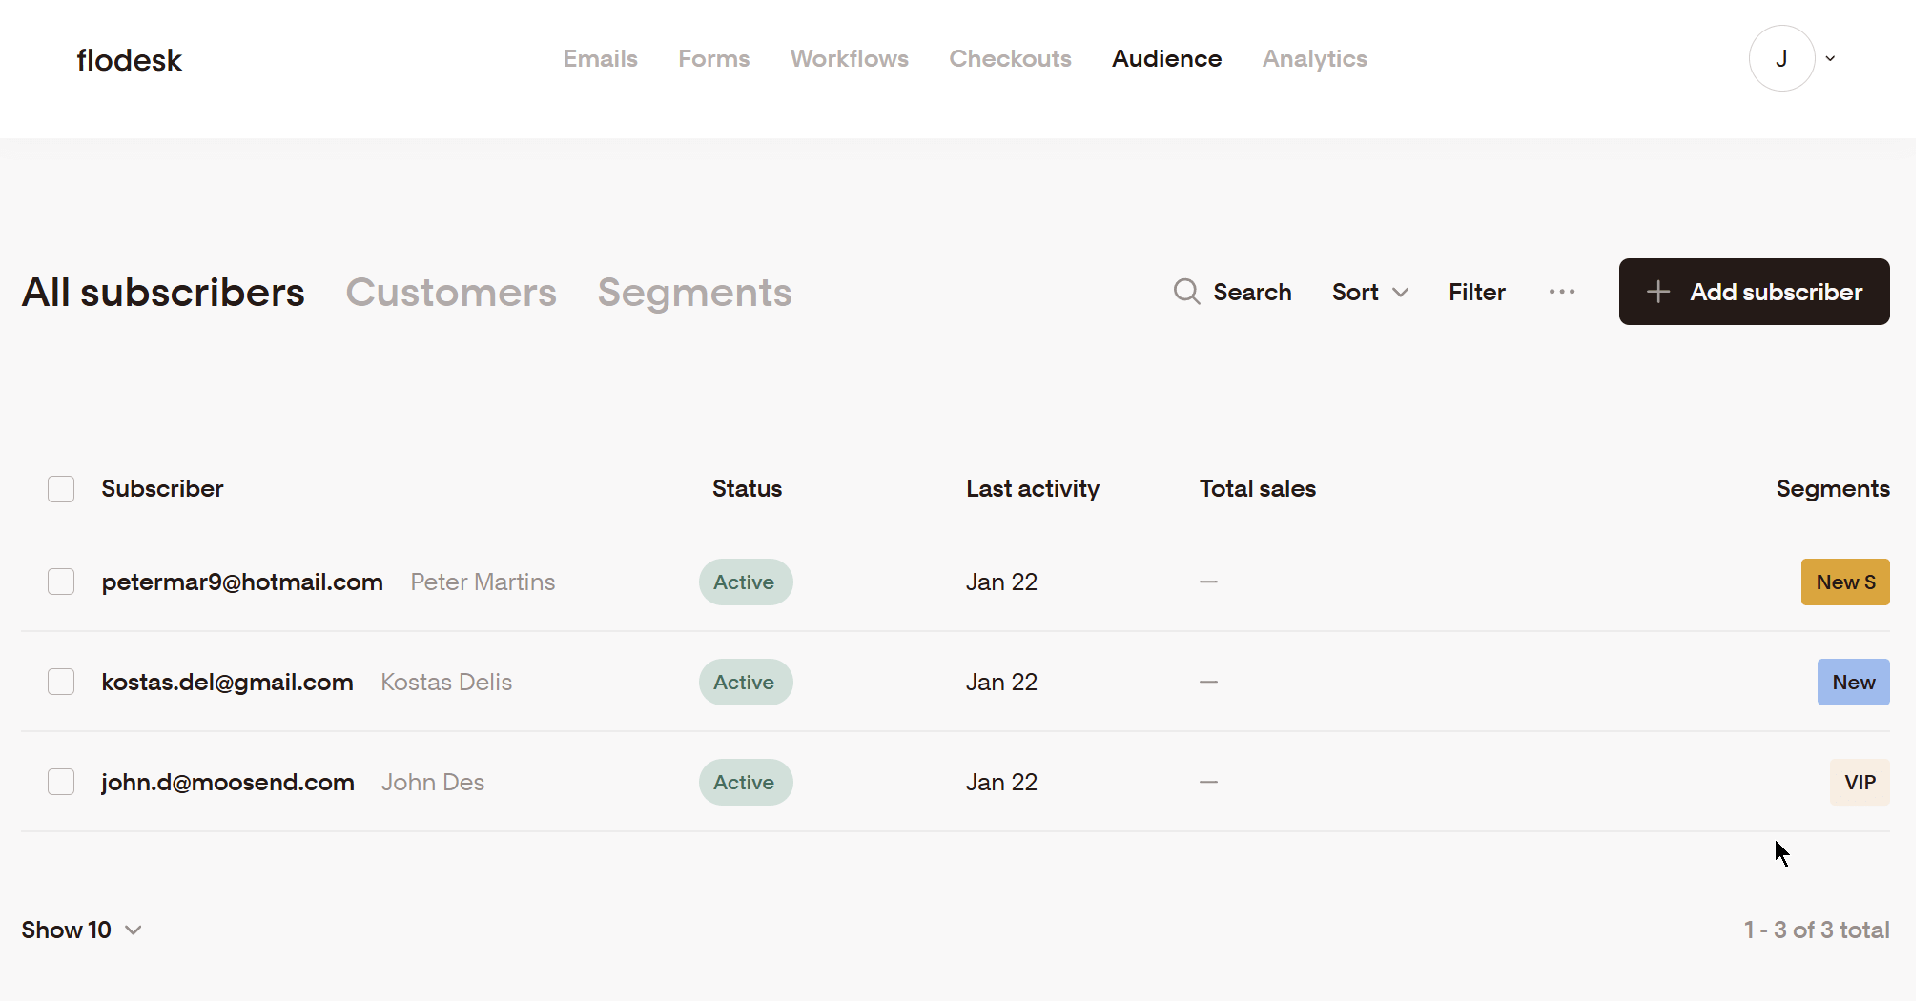1932x1001 pixels.
Task: Expand the Sort dropdown
Action: (x=1369, y=293)
